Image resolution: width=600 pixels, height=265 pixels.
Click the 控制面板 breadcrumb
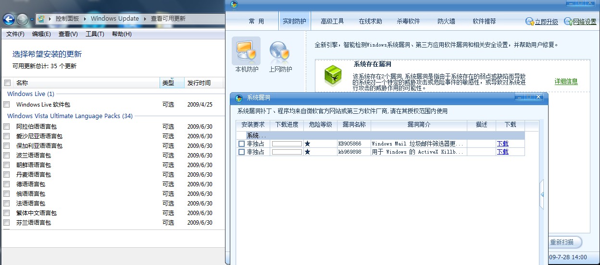point(67,19)
